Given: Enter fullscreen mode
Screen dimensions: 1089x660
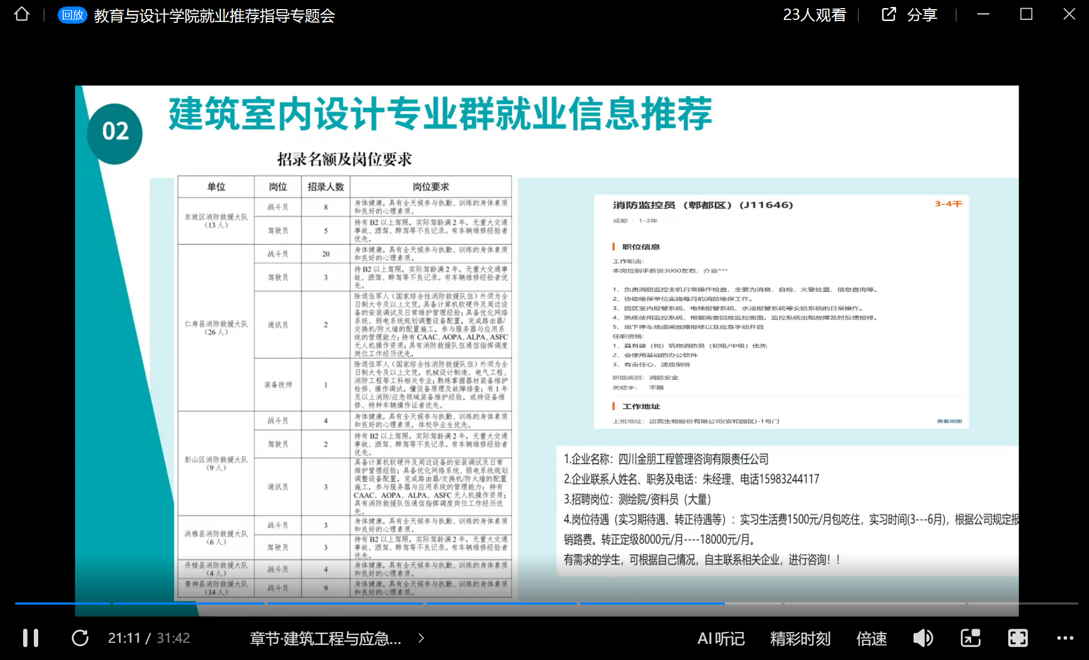Looking at the screenshot, I should click(1017, 638).
